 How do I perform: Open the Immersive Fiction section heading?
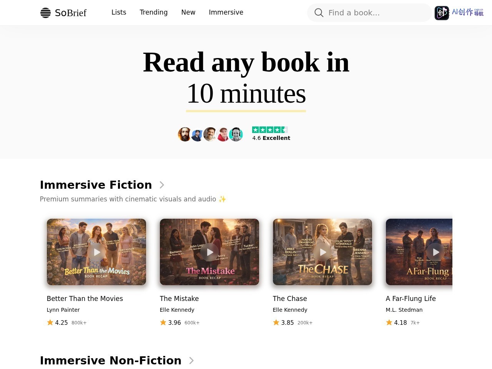pos(96,185)
